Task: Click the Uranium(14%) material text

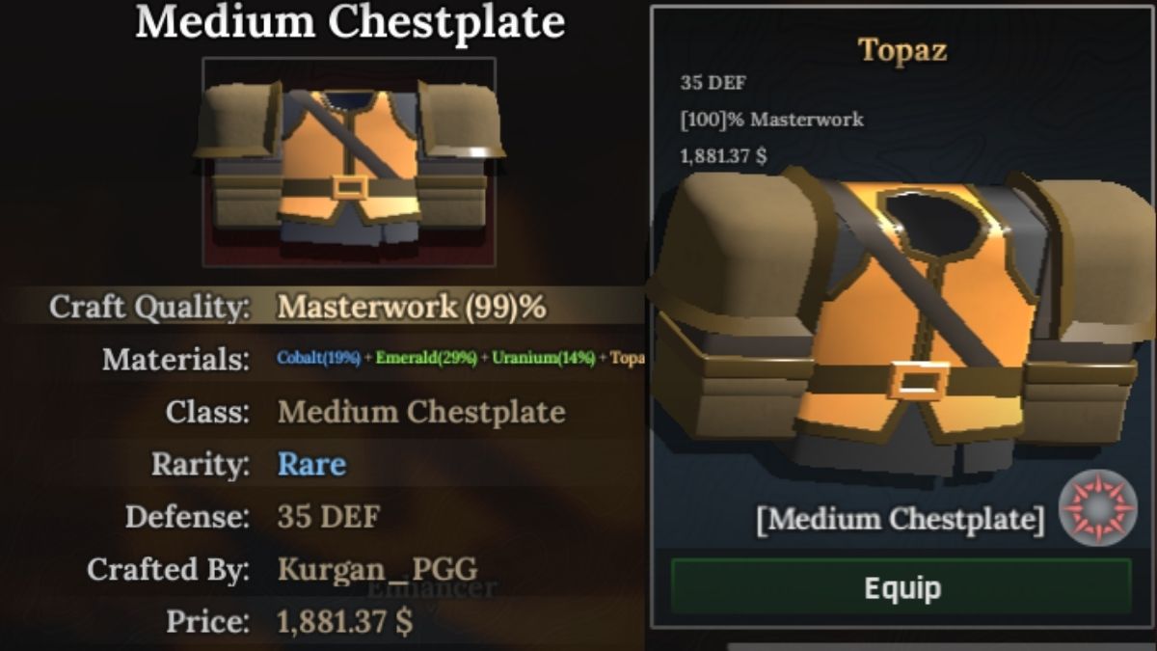Action: point(543,358)
